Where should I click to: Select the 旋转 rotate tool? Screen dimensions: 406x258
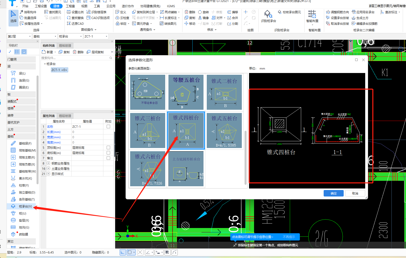pyautogui.click(x=203, y=12)
